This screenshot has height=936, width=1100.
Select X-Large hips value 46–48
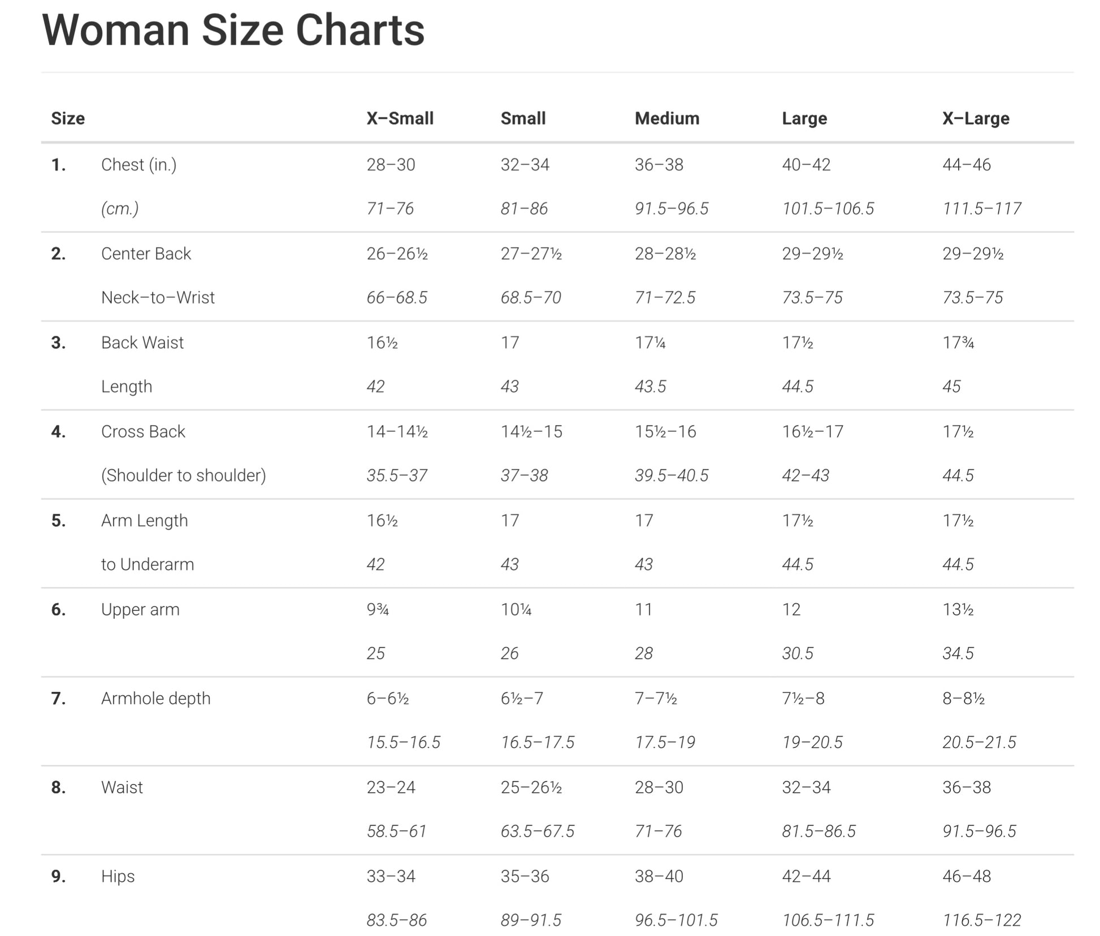(967, 876)
